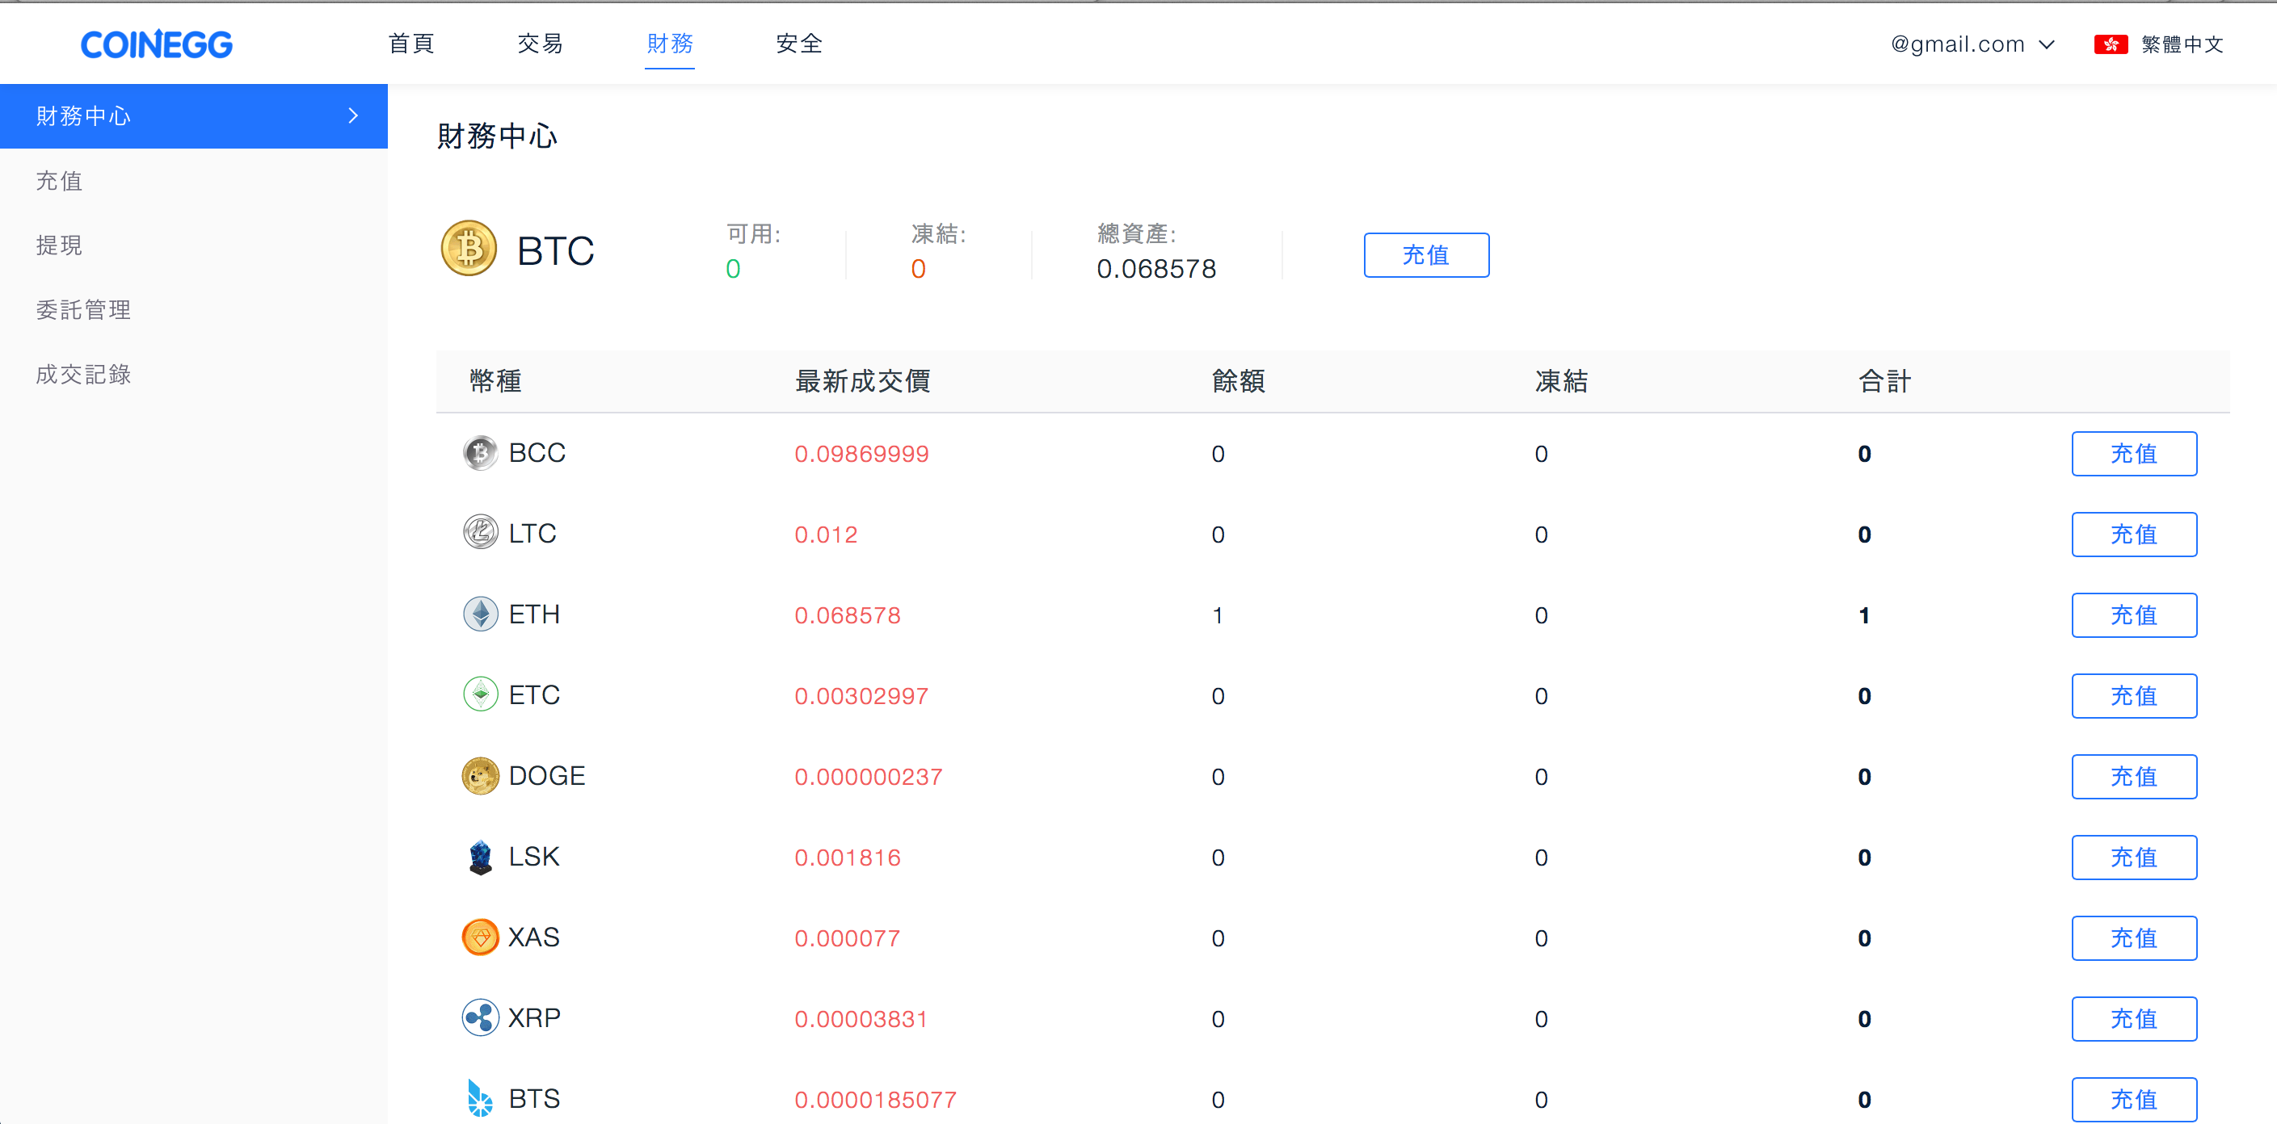2277x1124 pixels.
Task: Click the green 可用 value 0
Action: click(733, 269)
